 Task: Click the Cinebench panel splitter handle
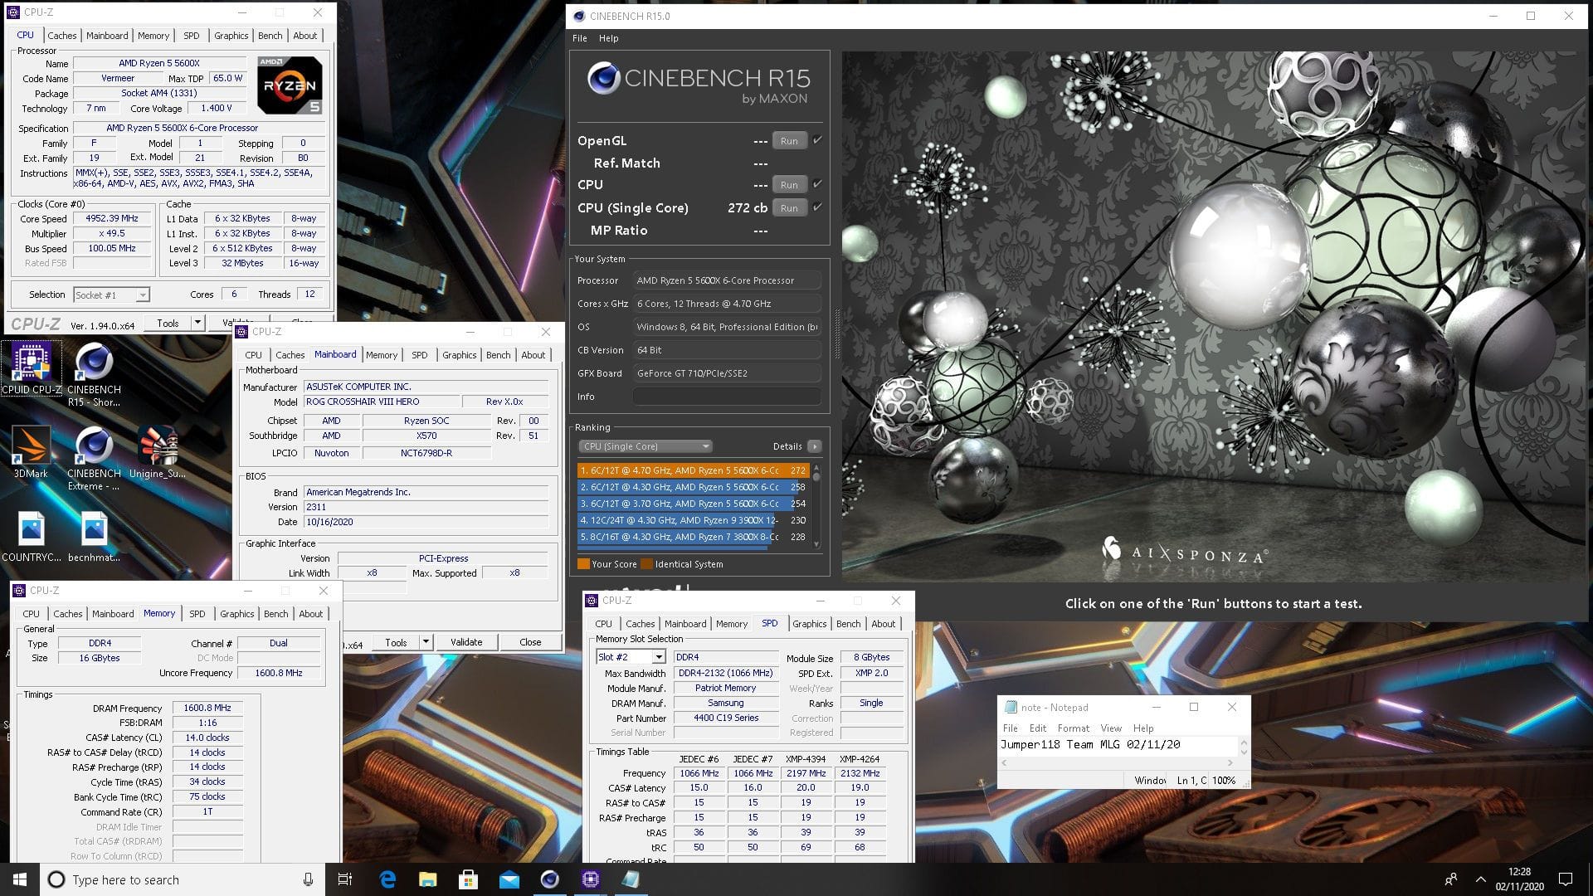tap(836, 334)
